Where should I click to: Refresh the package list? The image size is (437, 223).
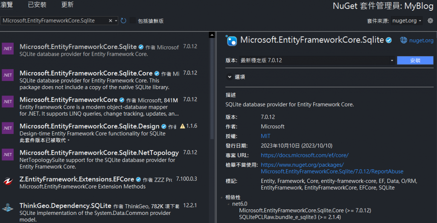click(123, 20)
